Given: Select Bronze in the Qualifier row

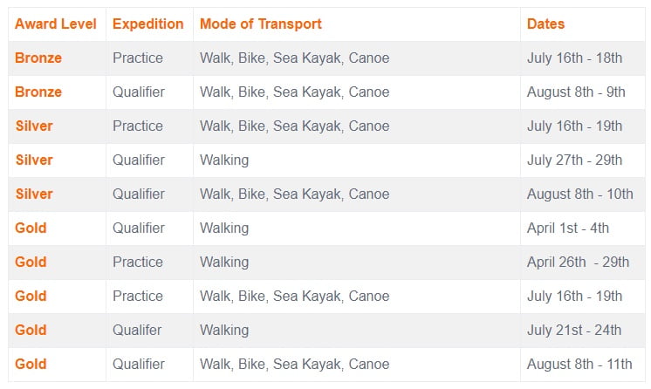Looking at the screenshot, I should pyautogui.click(x=38, y=92).
